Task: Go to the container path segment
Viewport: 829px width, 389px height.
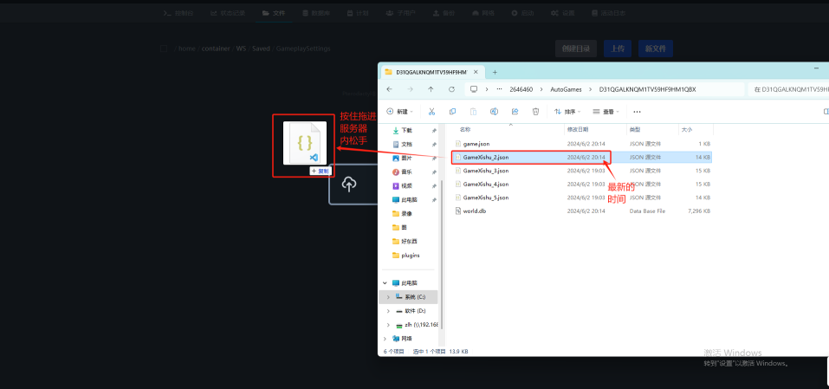Action: [x=216, y=49]
